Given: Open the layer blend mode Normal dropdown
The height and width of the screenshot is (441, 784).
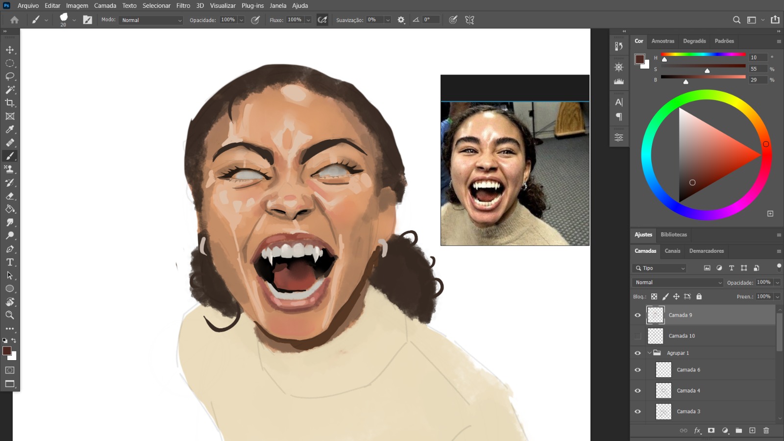Looking at the screenshot, I should point(678,283).
